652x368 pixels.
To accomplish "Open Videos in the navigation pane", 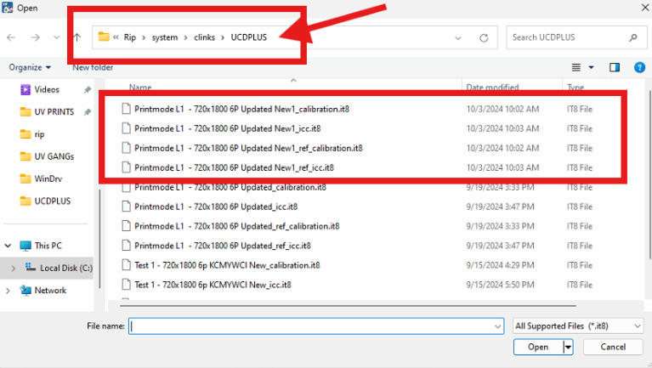I will click(x=47, y=90).
